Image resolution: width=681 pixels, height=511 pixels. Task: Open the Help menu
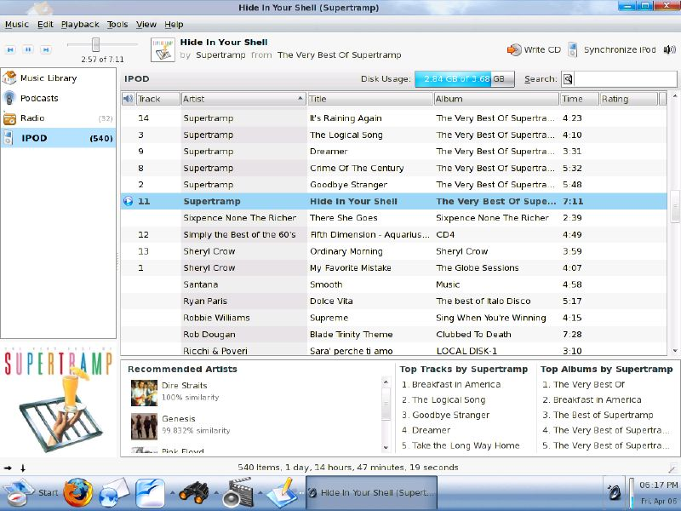coord(174,25)
